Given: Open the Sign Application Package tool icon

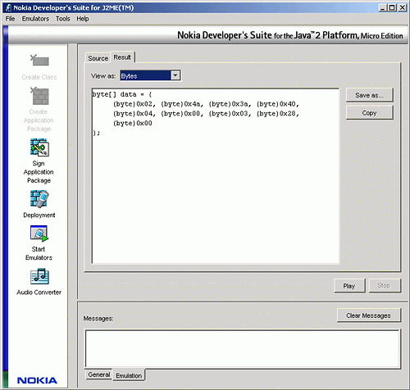Looking at the screenshot, I should tap(39, 147).
